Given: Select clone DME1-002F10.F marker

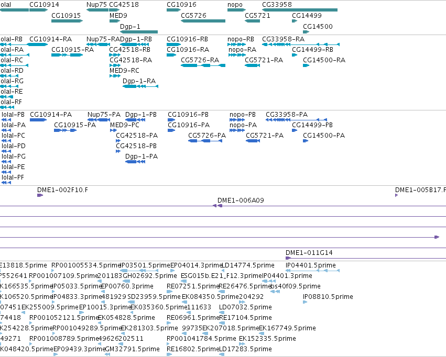Looking at the screenshot, I should pos(40,195).
